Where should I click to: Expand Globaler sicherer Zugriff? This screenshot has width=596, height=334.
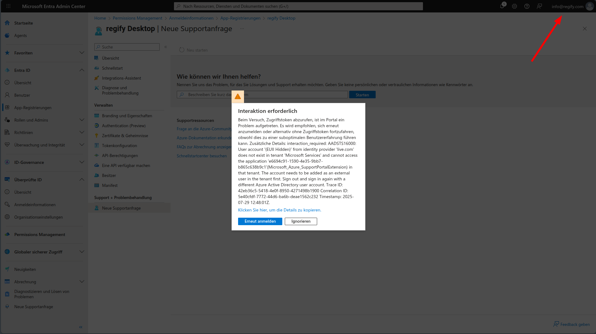(x=82, y=252)
